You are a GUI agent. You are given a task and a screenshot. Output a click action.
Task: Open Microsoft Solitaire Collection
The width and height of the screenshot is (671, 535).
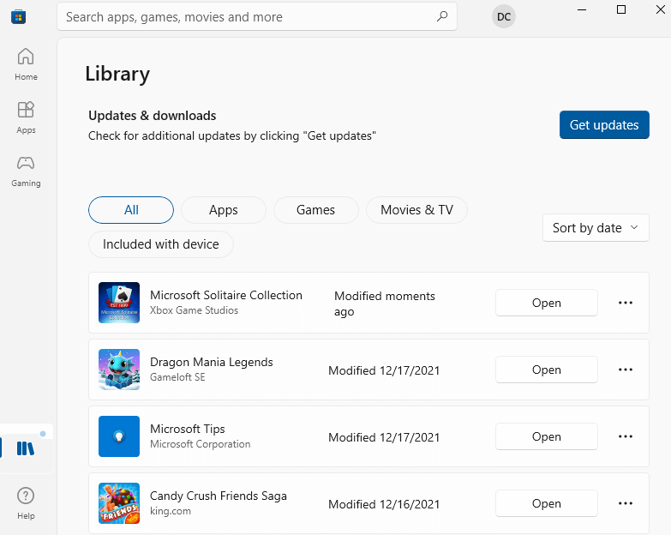click(547, 303)
